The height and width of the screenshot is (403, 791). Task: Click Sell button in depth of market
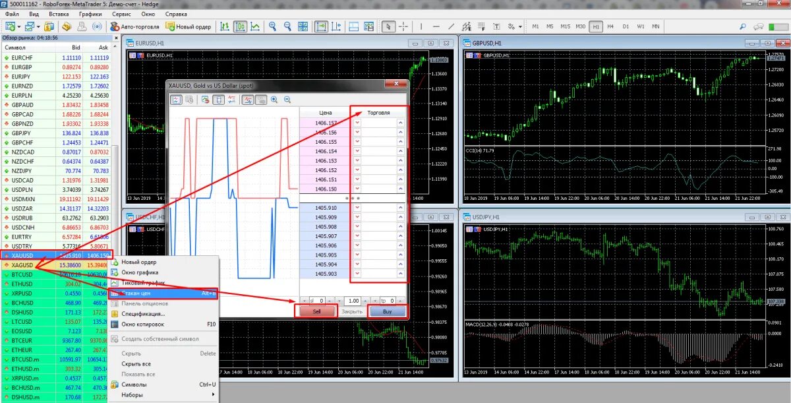coord(316,311)
